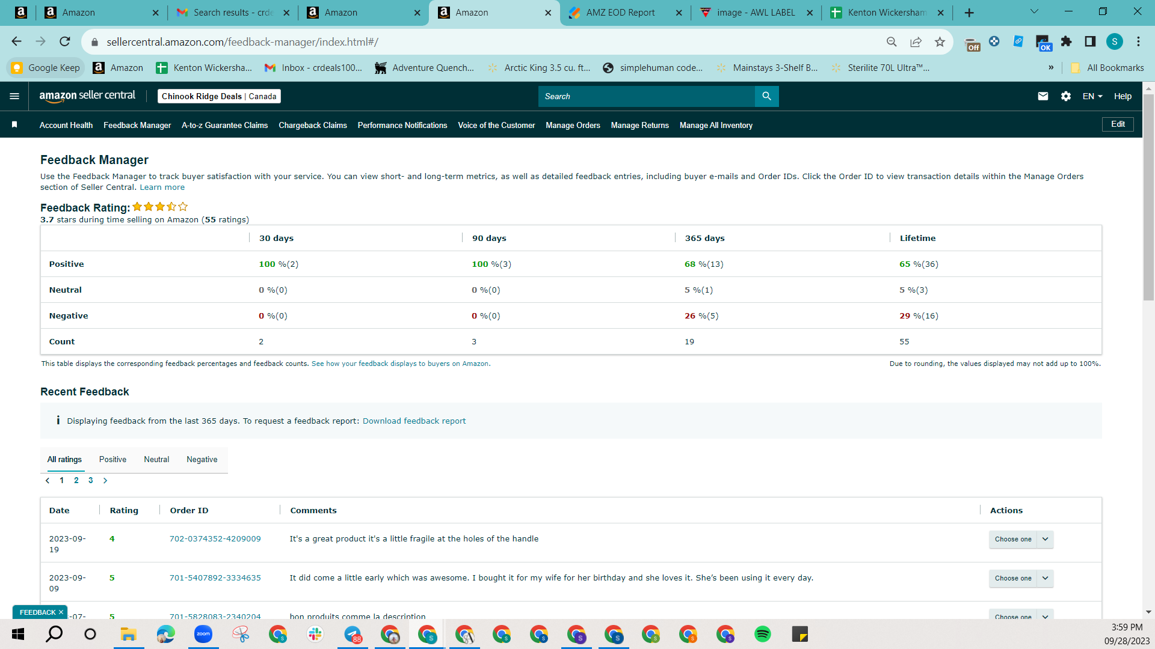Open Account Health menu item
1155x649 pixels.
pyautogui.click(x=66, y=125)
